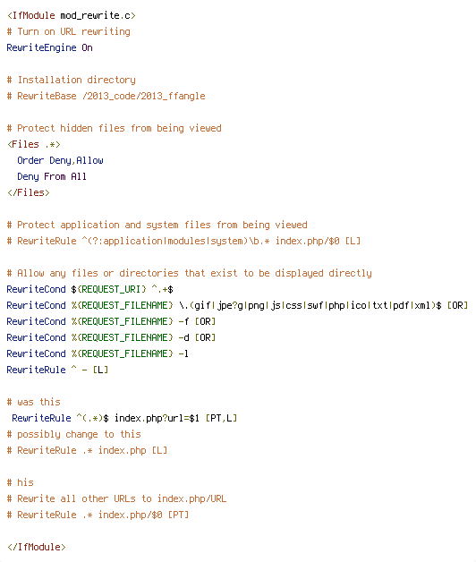This screenshot has height=562, width=476.
Task: Click the -d [OR] RewriteCond line
Action: coord(111,337)
